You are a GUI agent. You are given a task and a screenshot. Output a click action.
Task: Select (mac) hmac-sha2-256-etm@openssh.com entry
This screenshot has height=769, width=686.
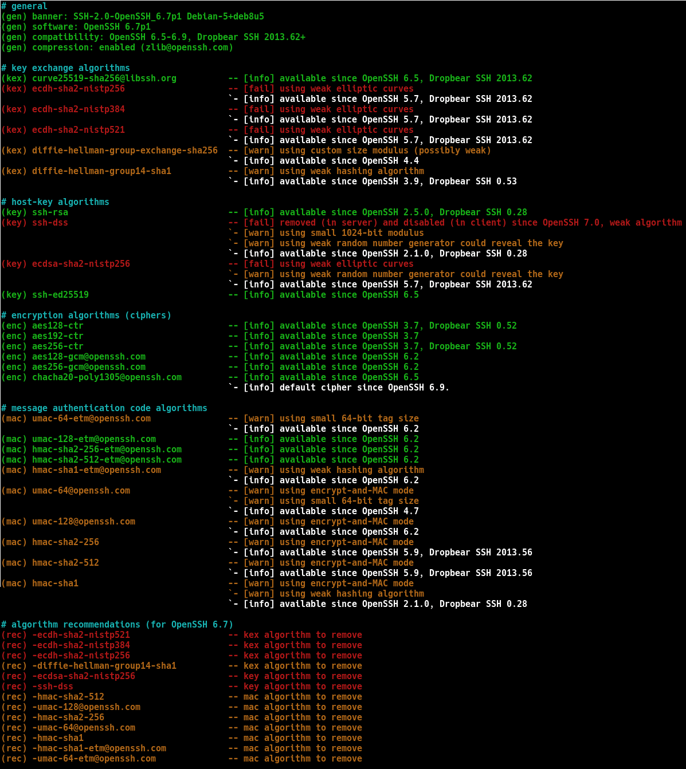92,449
